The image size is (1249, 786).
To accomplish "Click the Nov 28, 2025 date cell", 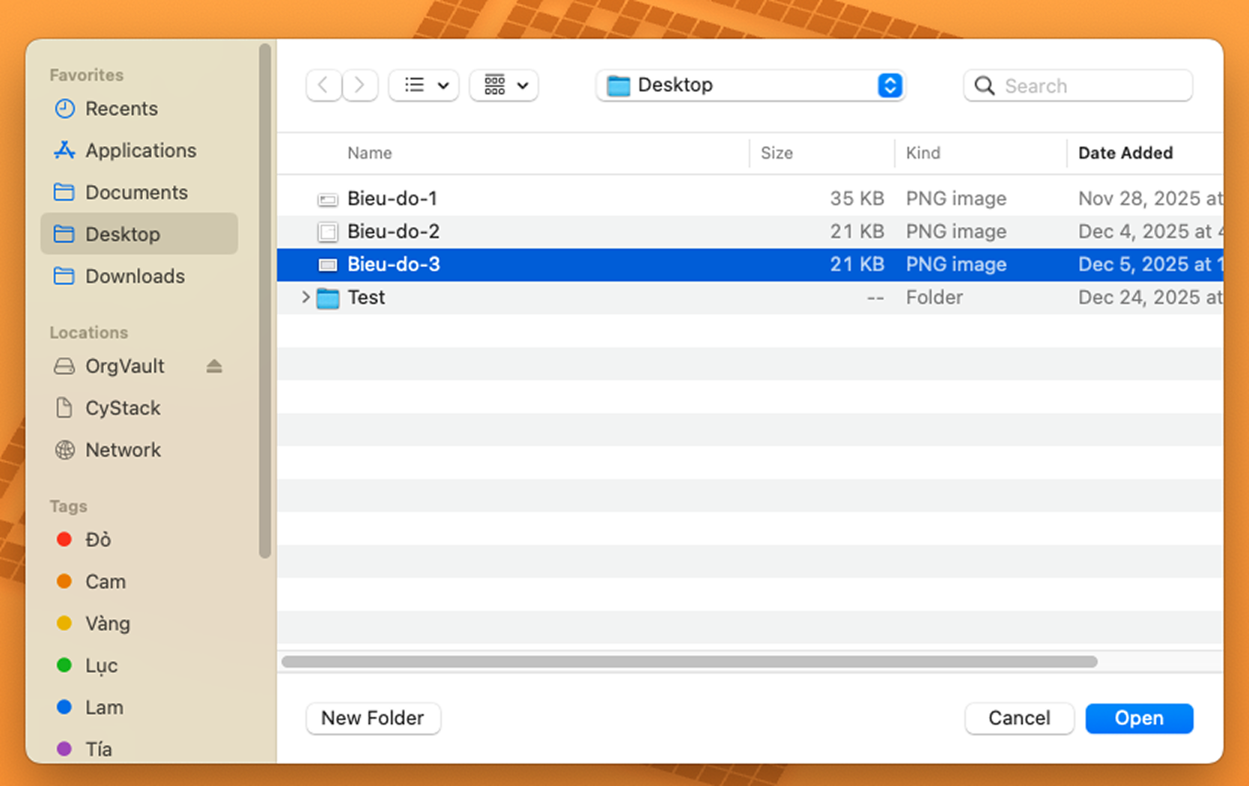I will (x=1150, y=198).
